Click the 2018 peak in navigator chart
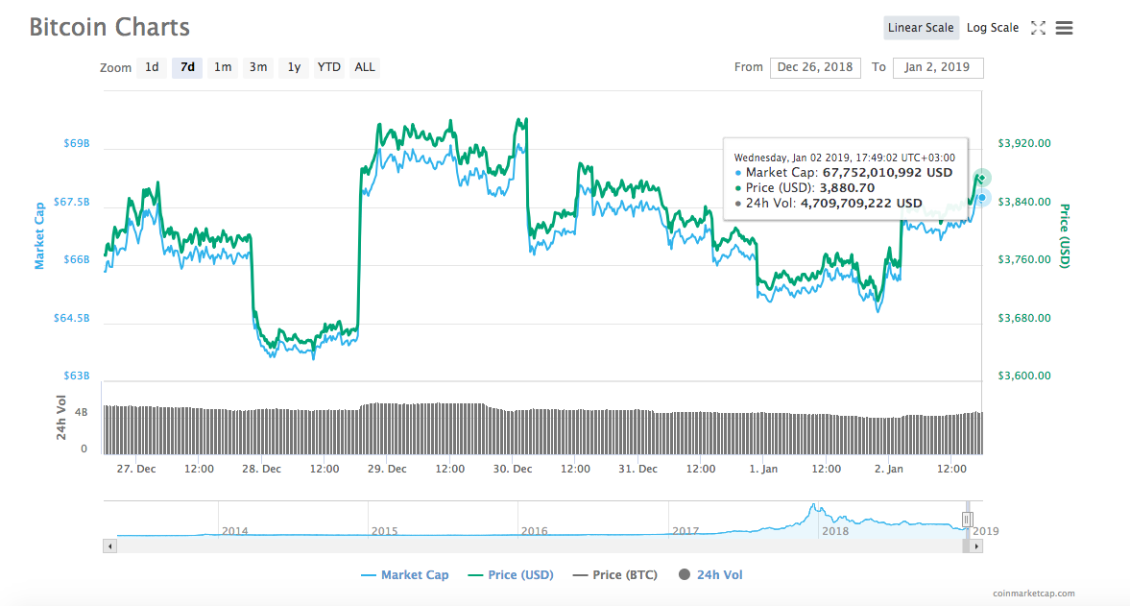This screenshot has height=606, width=1130. tap(813, 507)
